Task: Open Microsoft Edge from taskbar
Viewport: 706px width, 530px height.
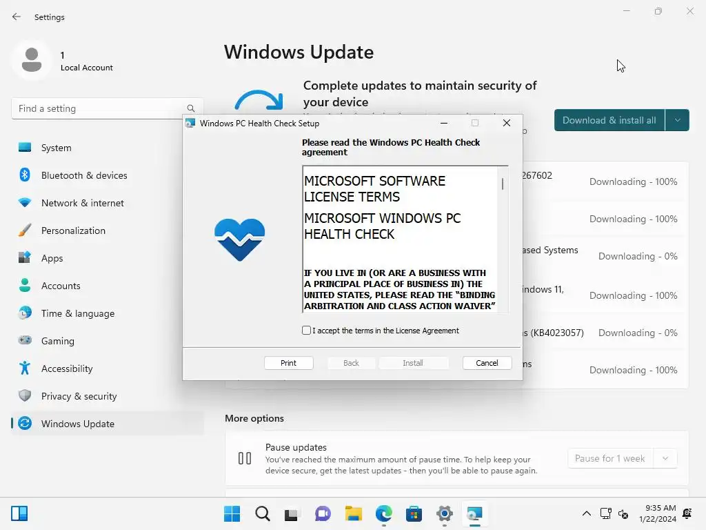Action: pyautogui.click(x=383, y=513)
